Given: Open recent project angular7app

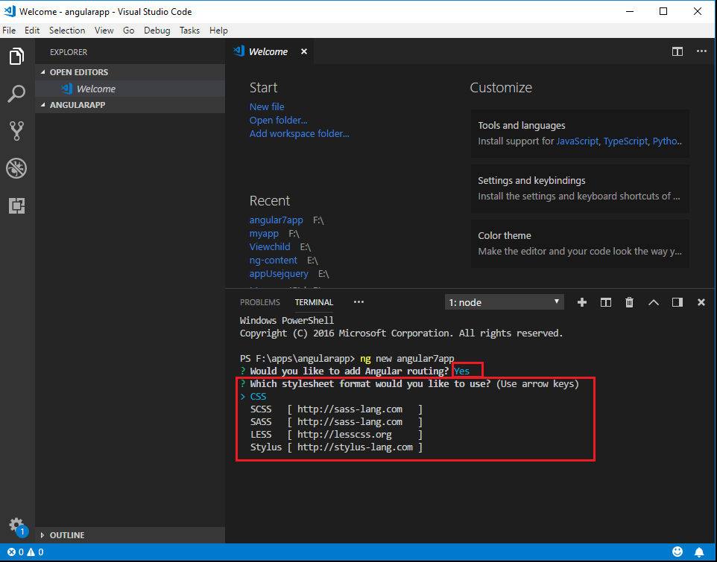Looking at the screenshot, I should pos(277,220).
